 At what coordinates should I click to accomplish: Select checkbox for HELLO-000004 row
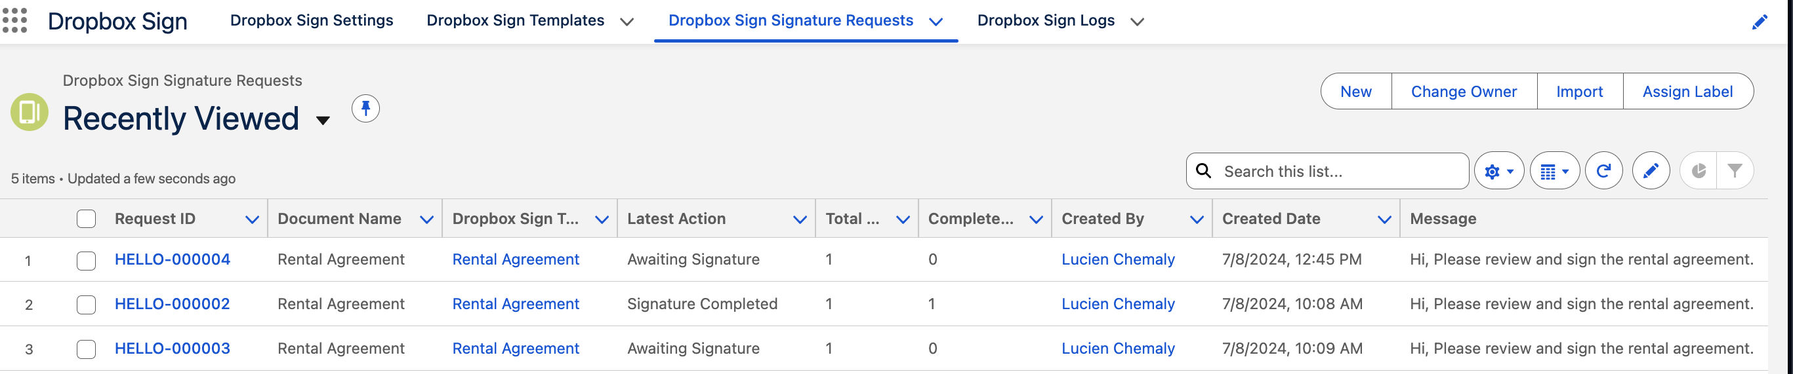[x=87, y=261]
